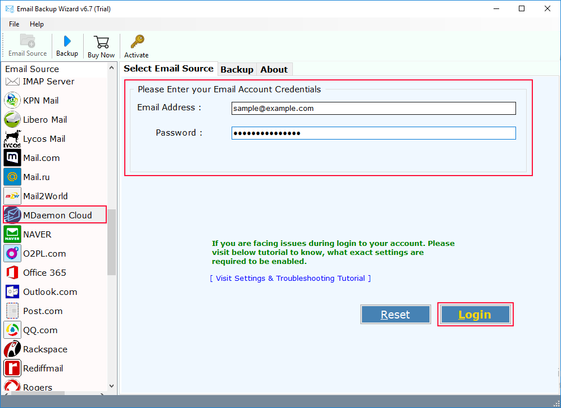The width and height of the screenshot is (561, 408).
Task: Click the email source list scrollbar thumb
Action: click(112, 242)
